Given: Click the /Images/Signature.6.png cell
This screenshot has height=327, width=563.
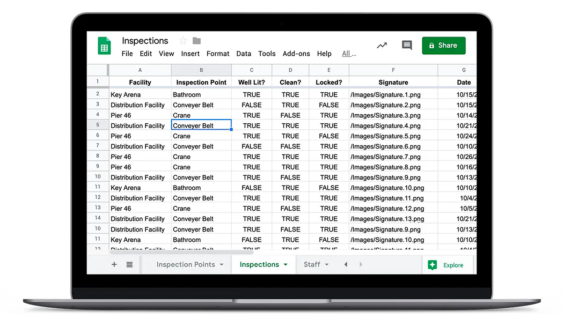Looking at the screenshot, I should tap(393, 146).
